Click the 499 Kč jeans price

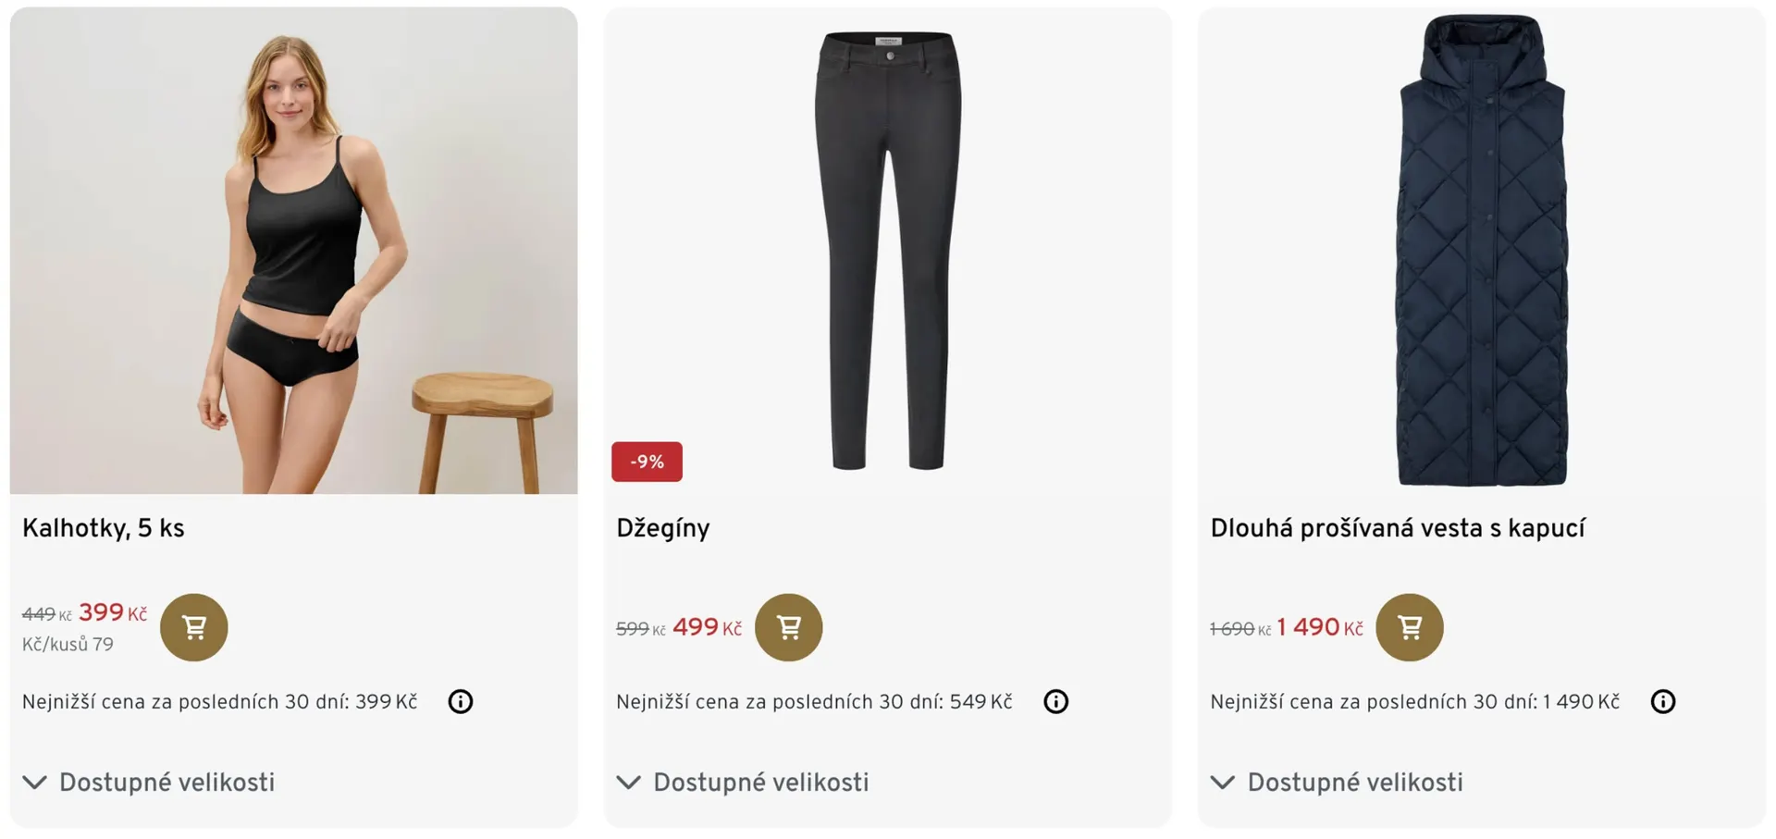(x=707, y=627)
